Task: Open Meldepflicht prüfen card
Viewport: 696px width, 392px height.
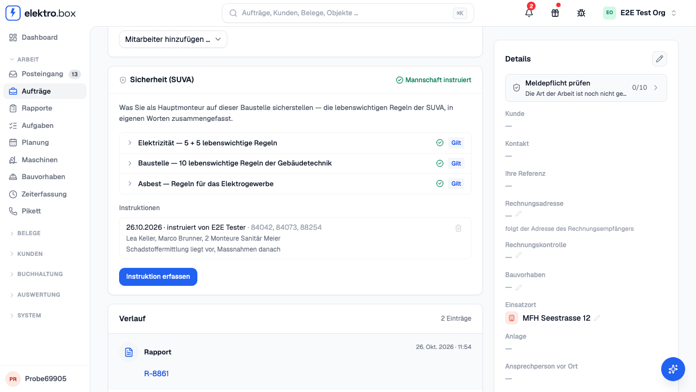Action: (586, 88)
